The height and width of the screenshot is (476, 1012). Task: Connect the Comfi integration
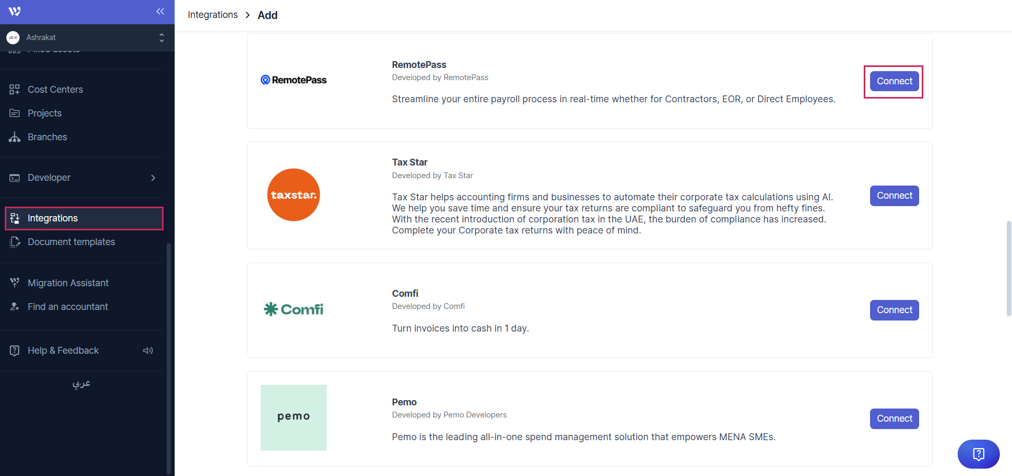[x=894, y=310]
